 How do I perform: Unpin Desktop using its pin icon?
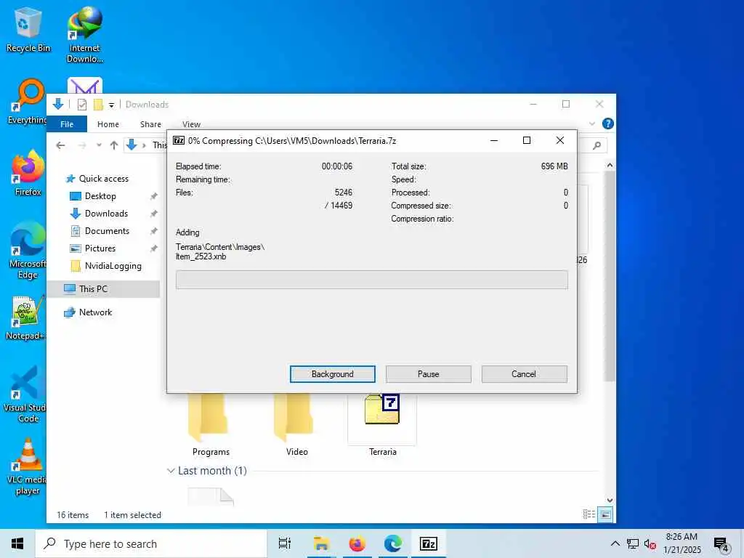coord(153,196)
